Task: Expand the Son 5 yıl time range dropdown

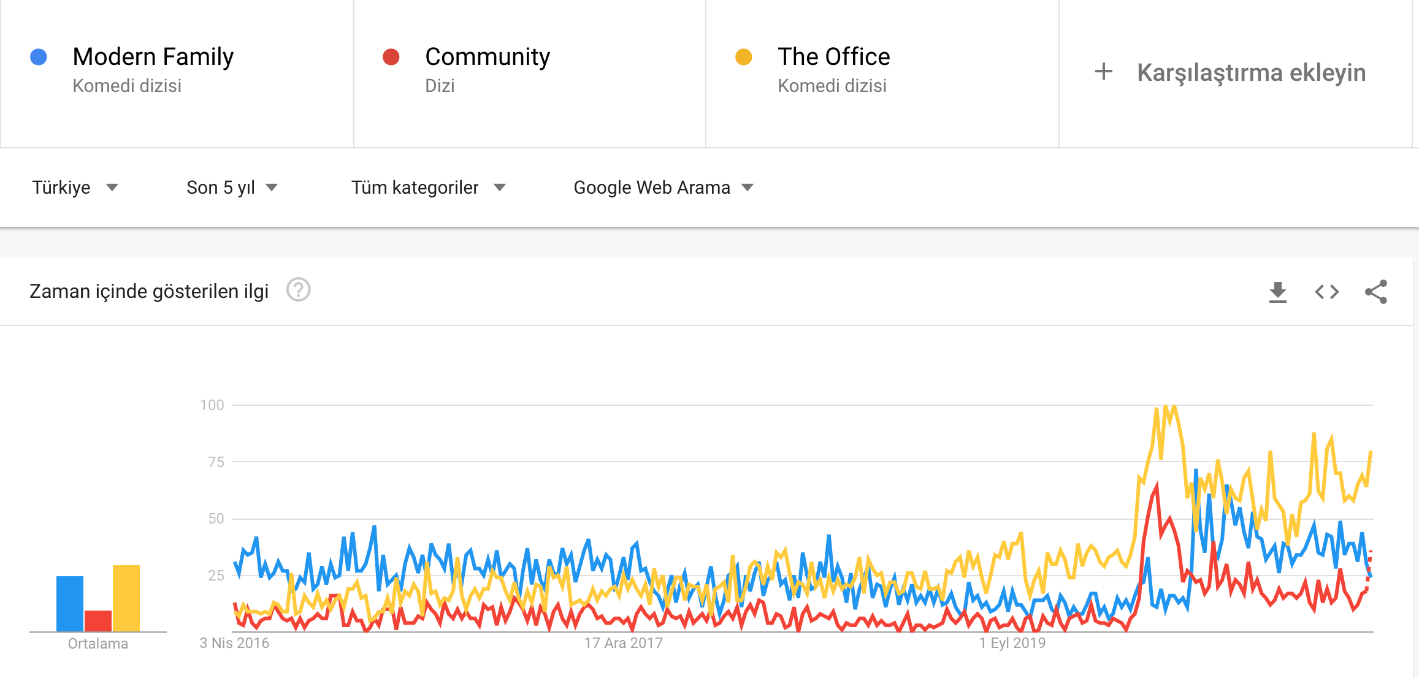Action: pos(232,188)
